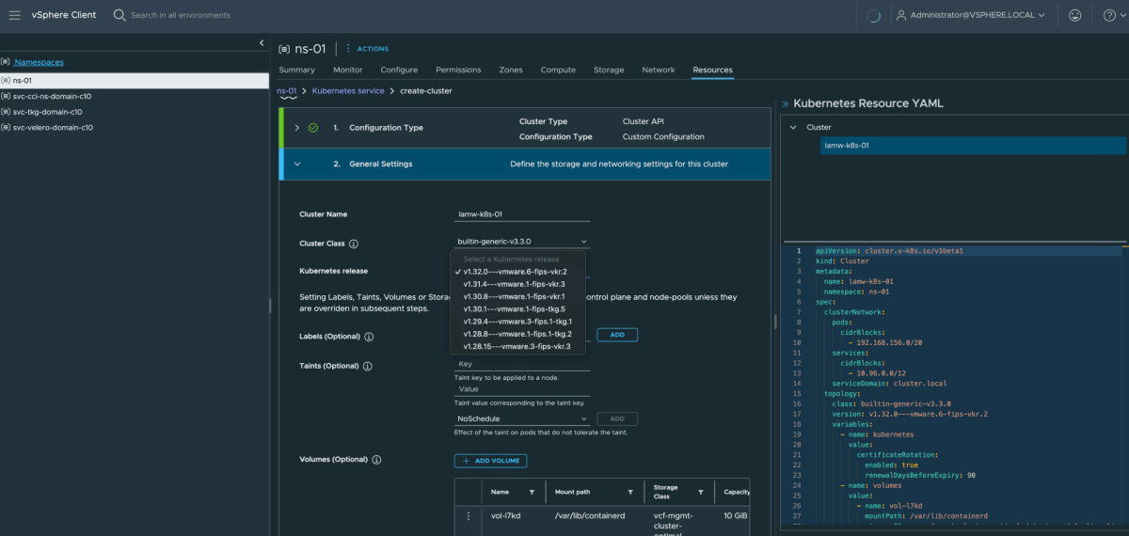Click the feedback smiley icon
This screenshot has height=536, width=1129.
[1075, 15]
